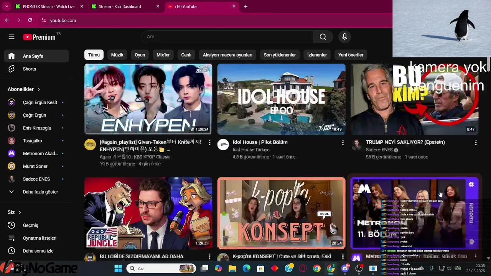Select the Tümü filter chip
The image size is (491, 276).
[x=94, y=55]
